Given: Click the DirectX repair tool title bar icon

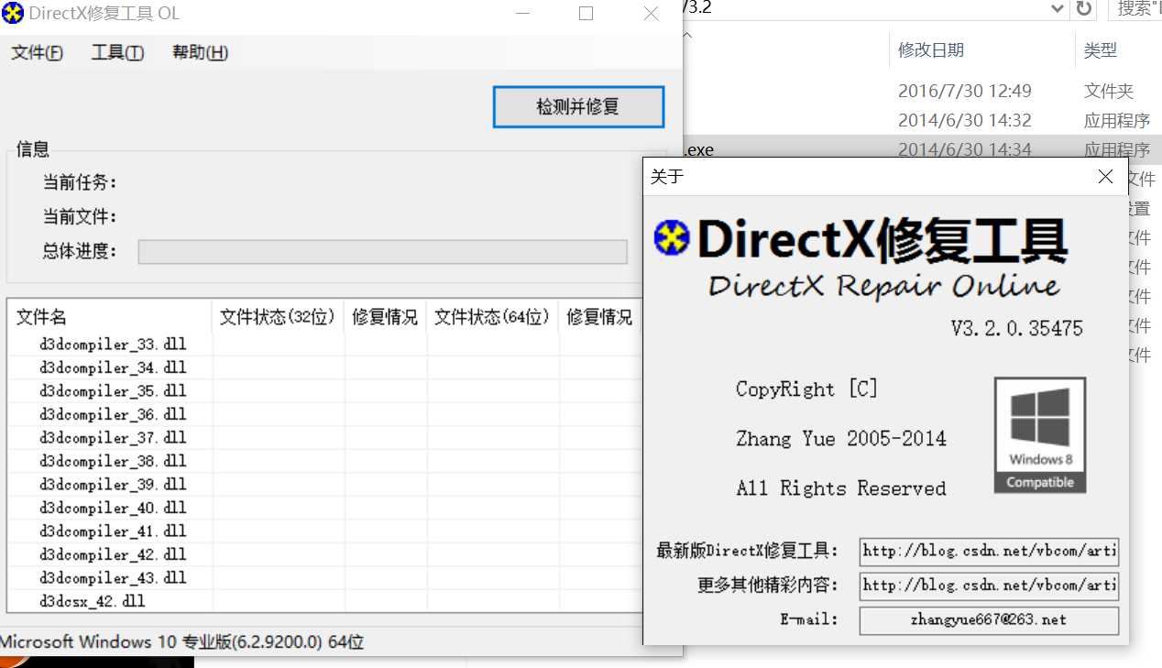Looking at the screenshot, I should click(13, 13).
